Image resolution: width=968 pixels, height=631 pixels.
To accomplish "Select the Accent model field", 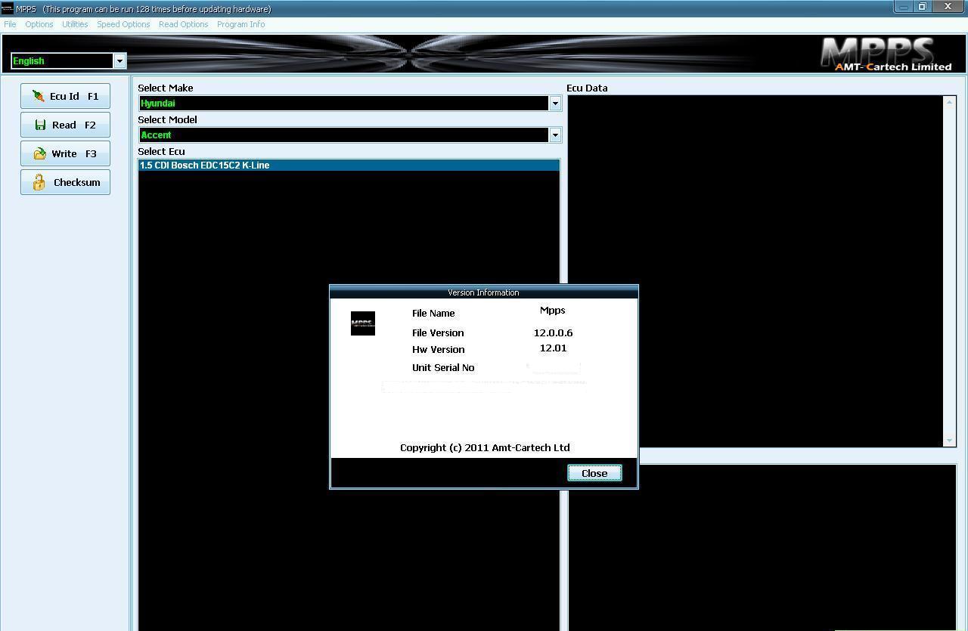I will pyautogui.click(x=343, y=135).
